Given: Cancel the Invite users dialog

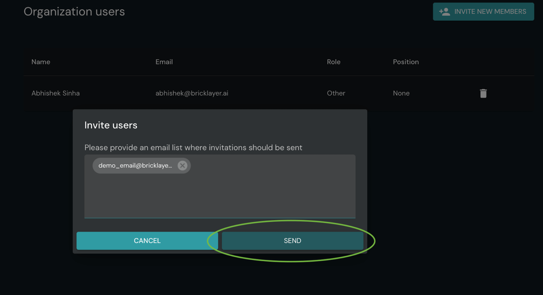Looking at the screenshot, I should [147, 241].
